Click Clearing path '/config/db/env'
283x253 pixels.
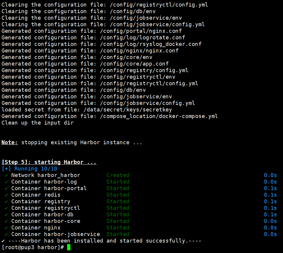pos(133,11)
